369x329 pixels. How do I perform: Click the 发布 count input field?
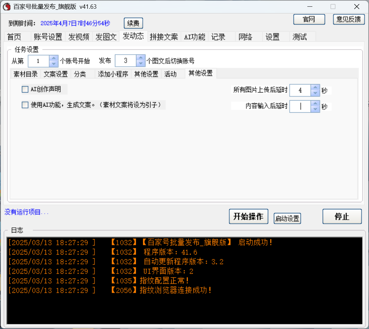click(126, 61)
